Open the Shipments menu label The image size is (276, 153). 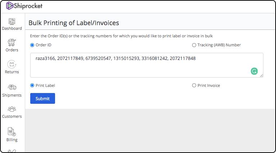[x=12, y=95]
